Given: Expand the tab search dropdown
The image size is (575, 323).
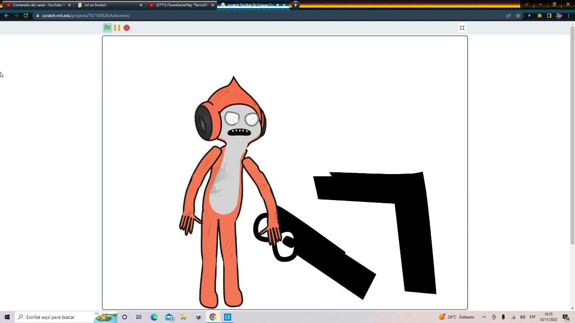Looking at the screenshot, I should point(526,4).
